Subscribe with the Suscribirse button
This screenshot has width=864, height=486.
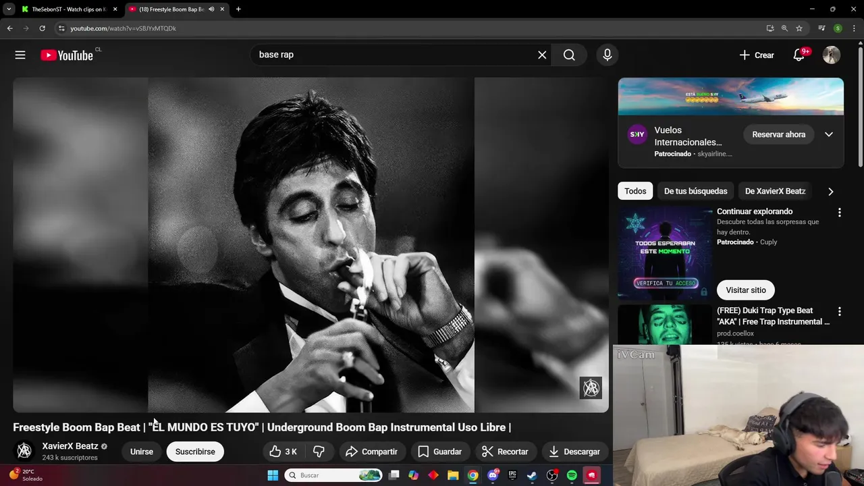point(195,452)
